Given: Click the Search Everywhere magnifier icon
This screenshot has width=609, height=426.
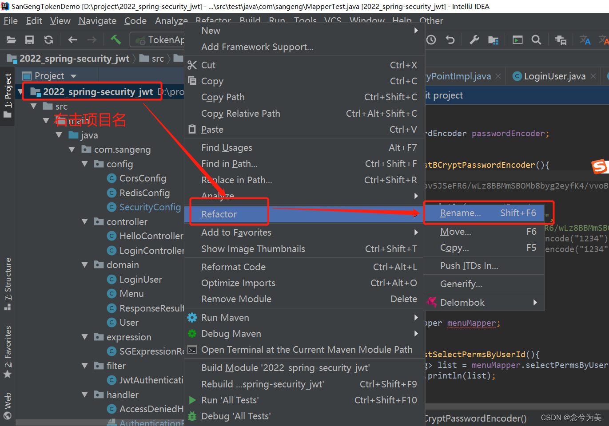Looking at the screenshot, I should 536,40.
